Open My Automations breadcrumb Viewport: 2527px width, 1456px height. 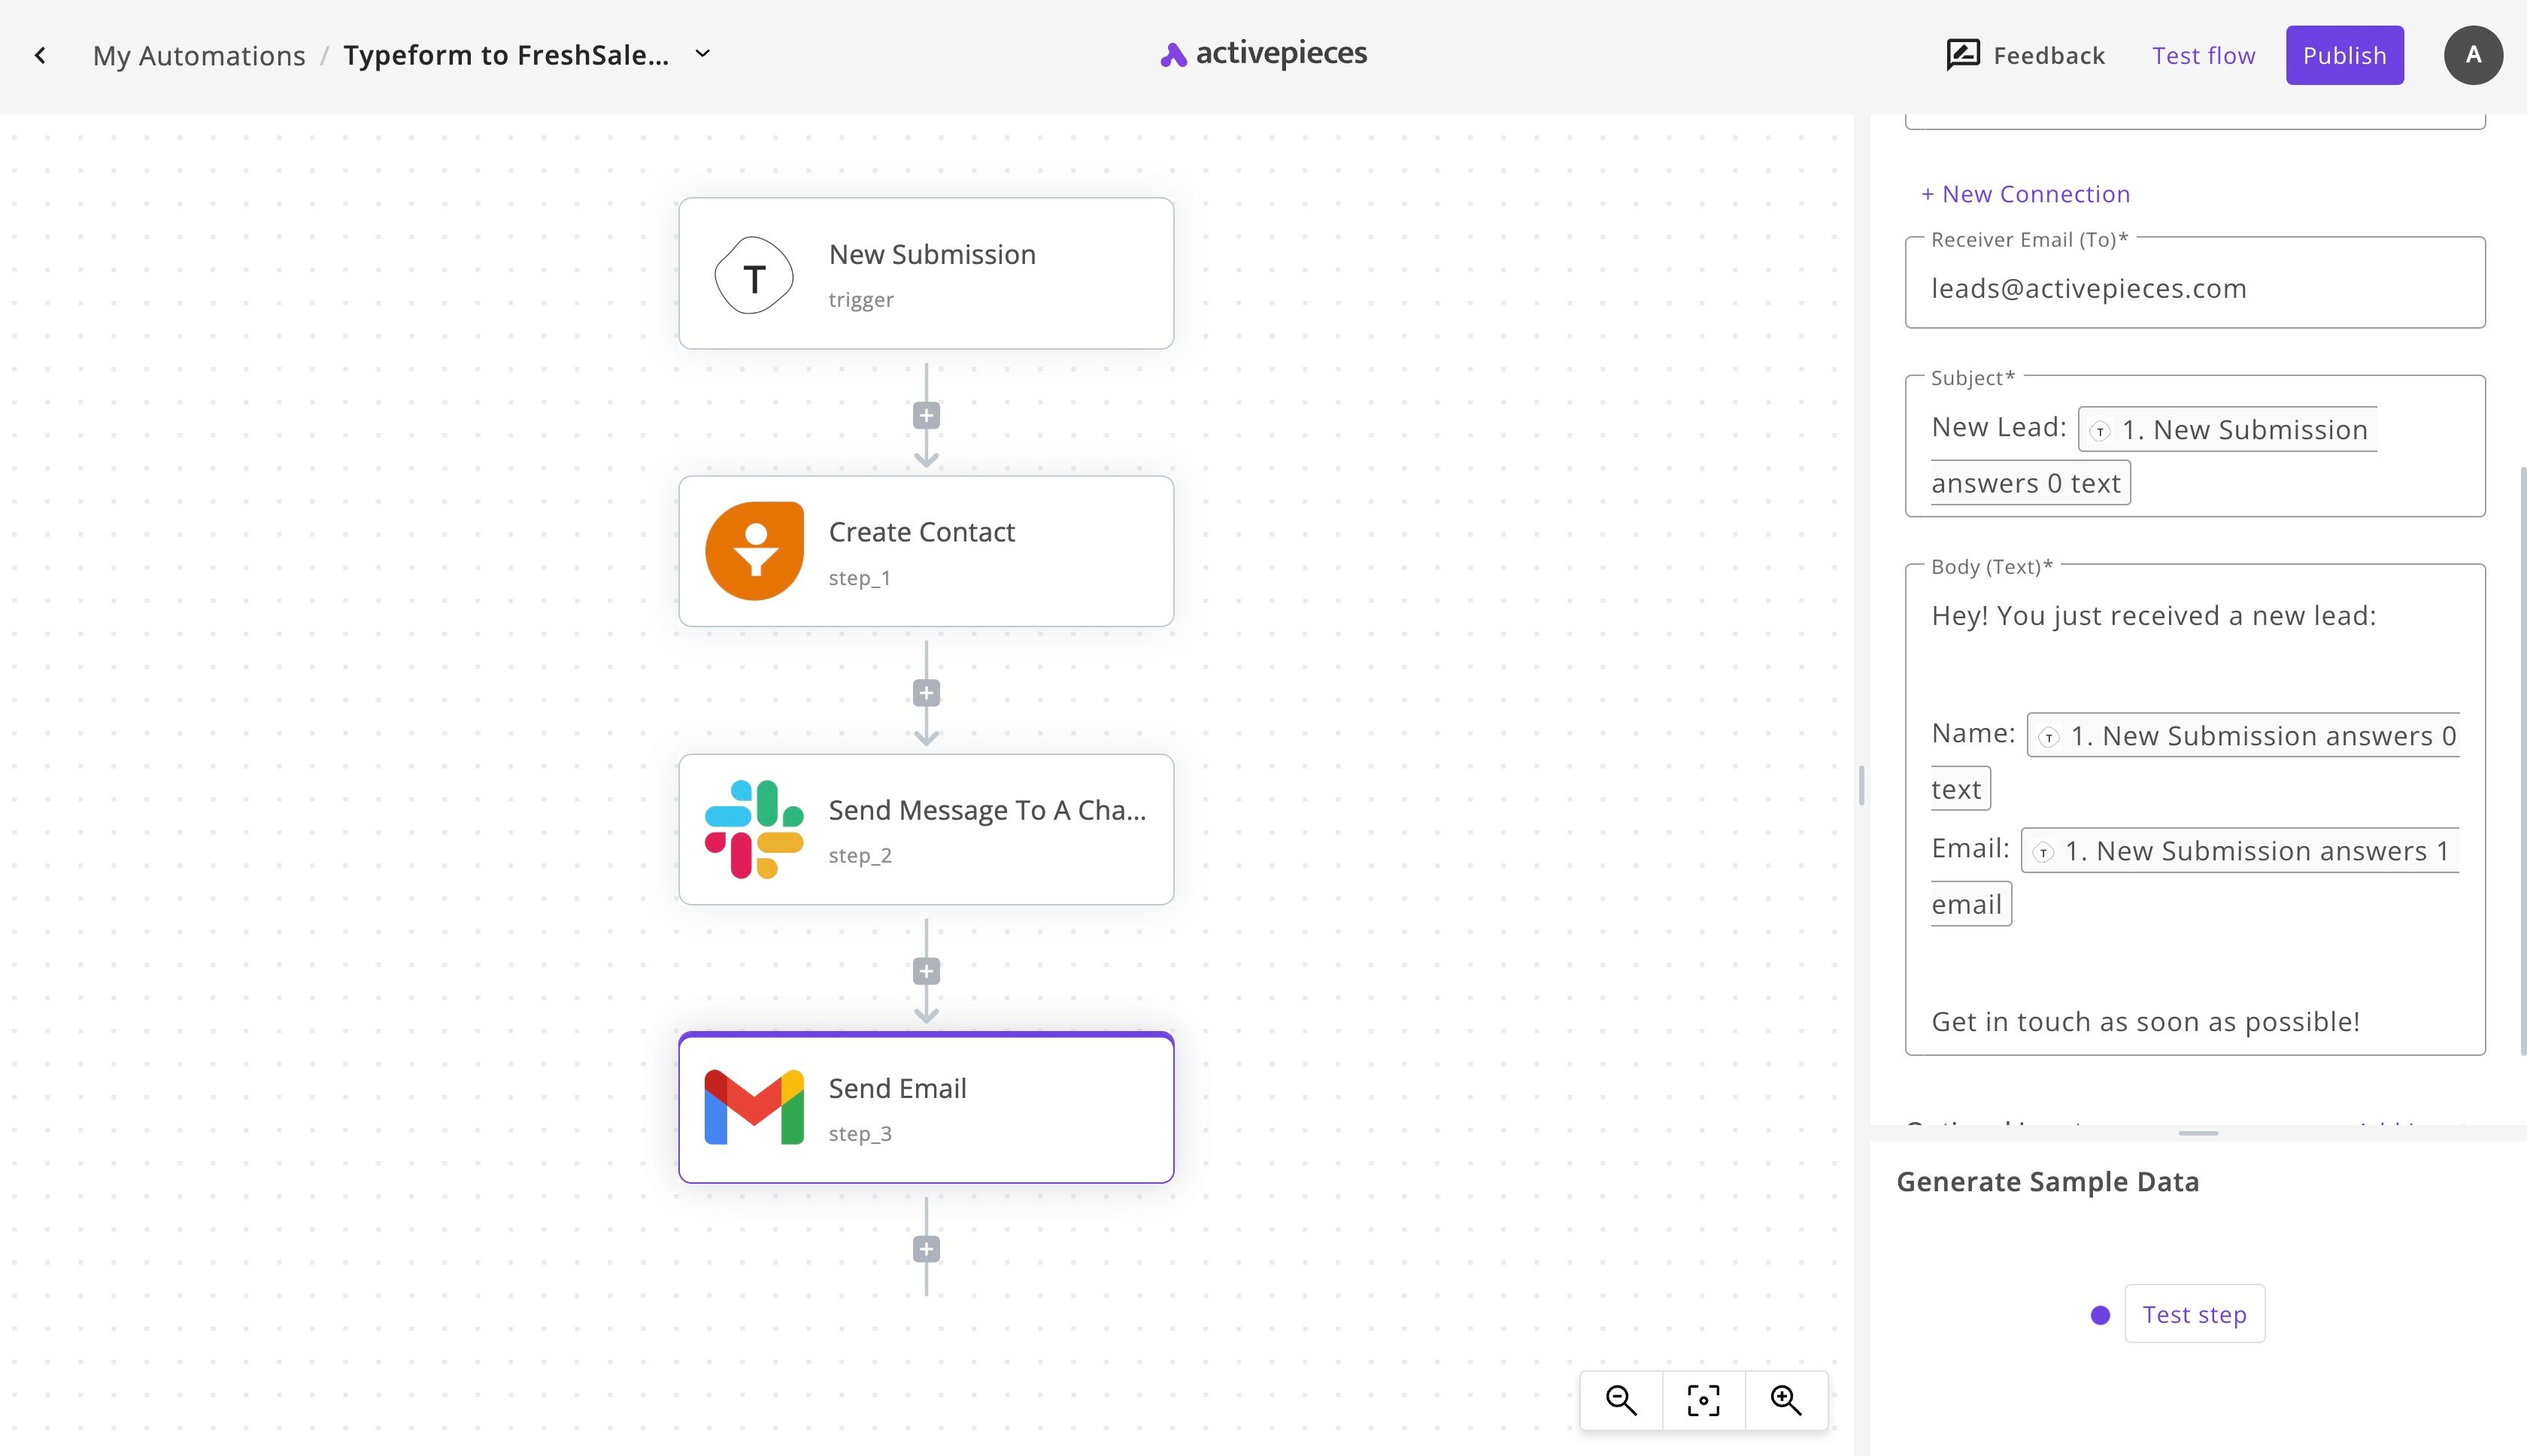coord(199,56)
